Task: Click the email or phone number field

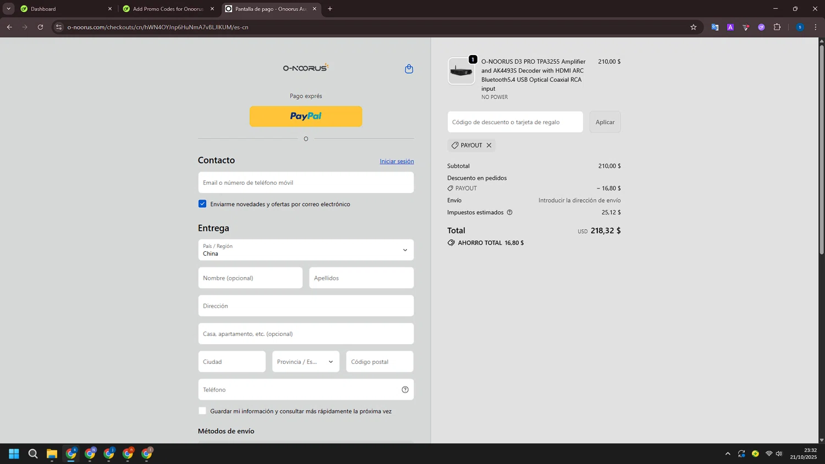Action: 306,183
